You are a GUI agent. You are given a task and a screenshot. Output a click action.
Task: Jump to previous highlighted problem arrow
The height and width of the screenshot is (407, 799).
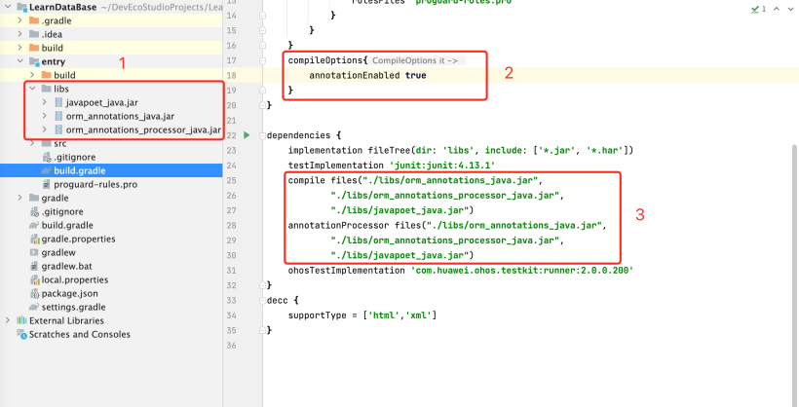[x=776, y=8]
